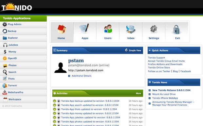Viewport: 203px width, 126px height.
Task: Open the WebsharePro sidebar label
Action: (x=15, y=92)
